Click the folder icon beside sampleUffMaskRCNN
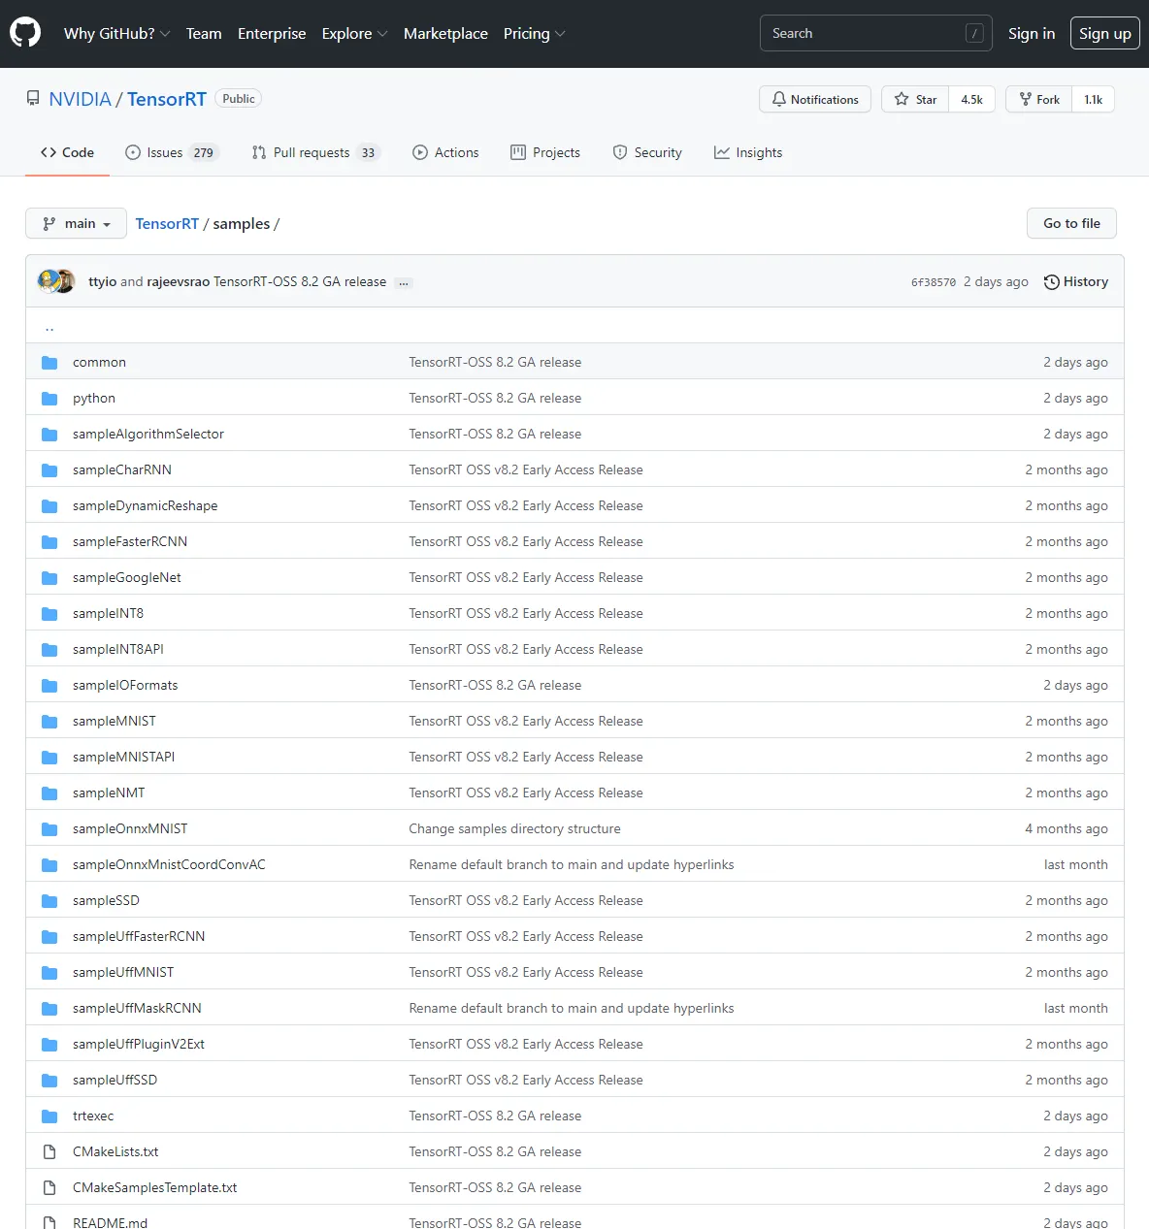 tap(49, 1009)
